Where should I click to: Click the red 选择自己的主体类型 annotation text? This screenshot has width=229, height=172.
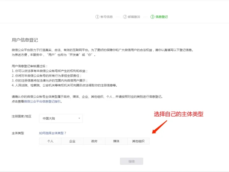(178, 114)
